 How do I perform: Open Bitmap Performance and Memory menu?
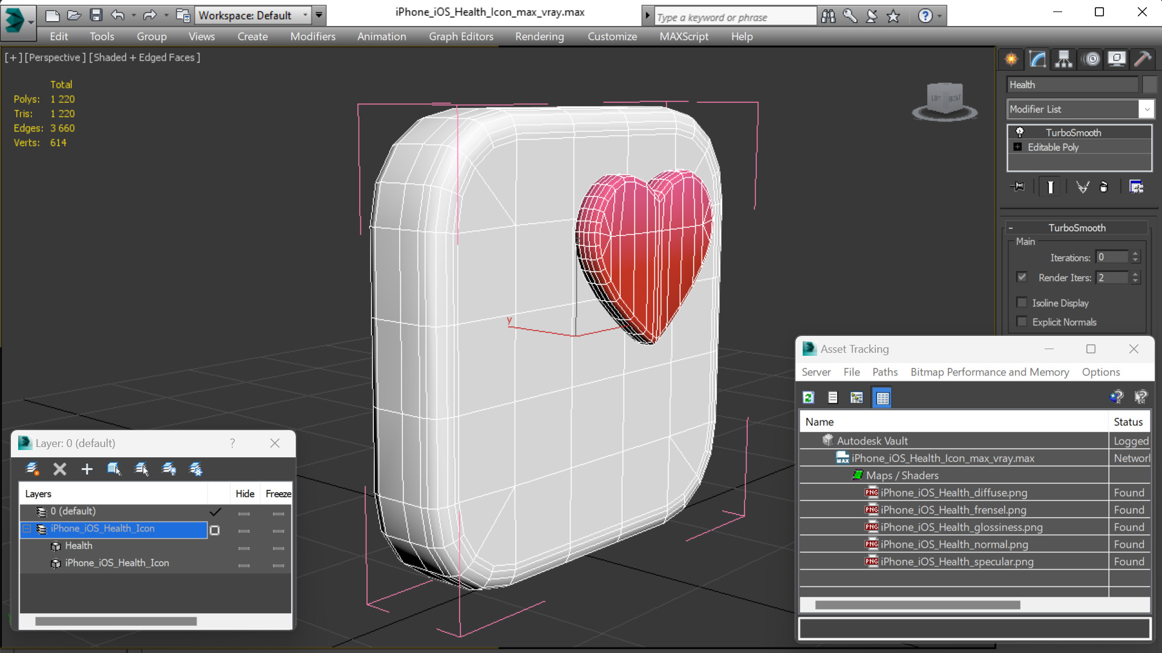990,372
